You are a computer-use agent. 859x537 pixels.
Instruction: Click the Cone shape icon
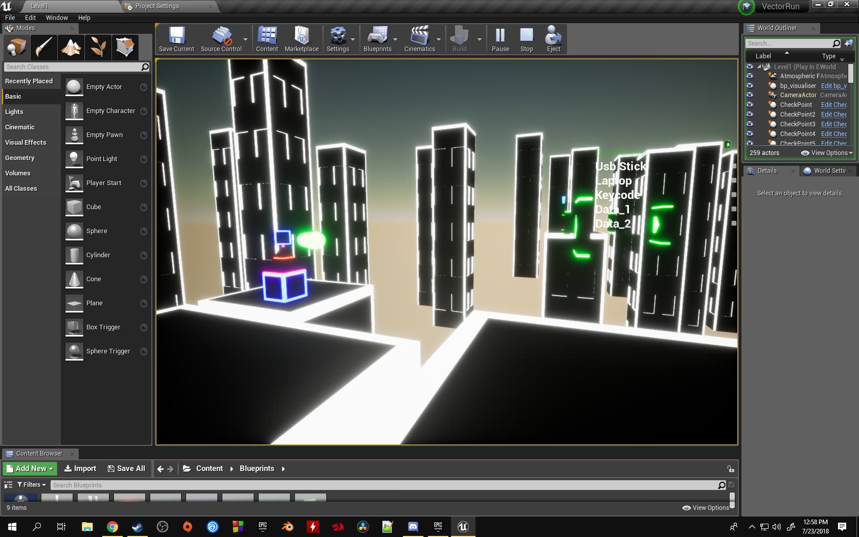coord(74,279)
